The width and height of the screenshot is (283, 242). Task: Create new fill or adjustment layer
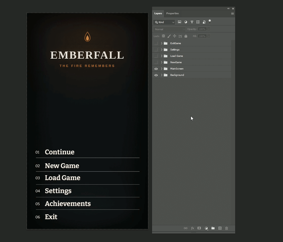[x=206, y=228]
